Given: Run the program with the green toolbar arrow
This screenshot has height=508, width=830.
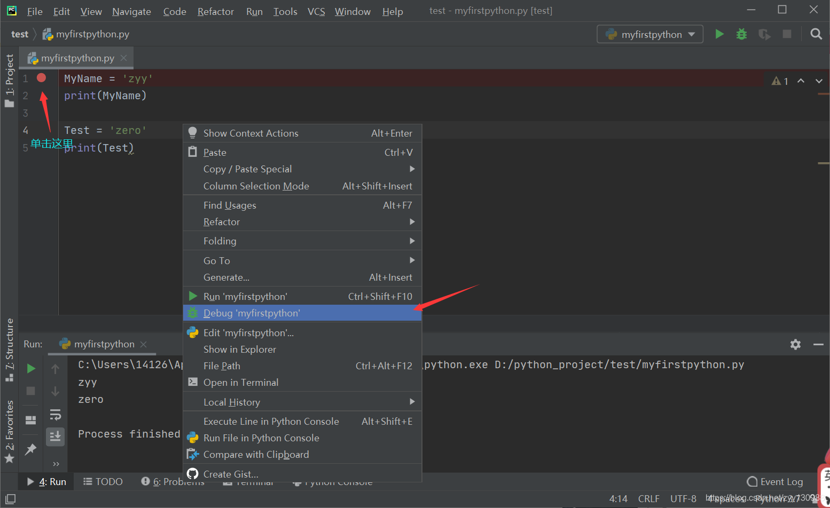Looking at the screenshot, I should [719, 34].
